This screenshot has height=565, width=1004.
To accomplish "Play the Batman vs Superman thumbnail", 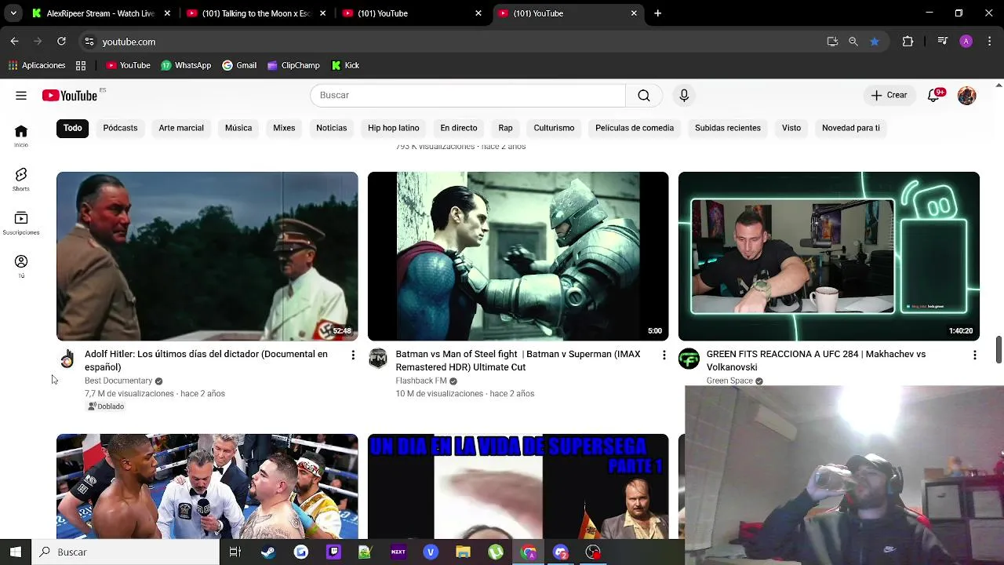I will [518, 257].
